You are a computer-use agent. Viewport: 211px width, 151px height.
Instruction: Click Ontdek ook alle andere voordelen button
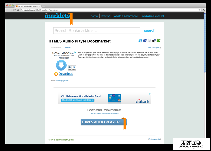pos(78,100)
